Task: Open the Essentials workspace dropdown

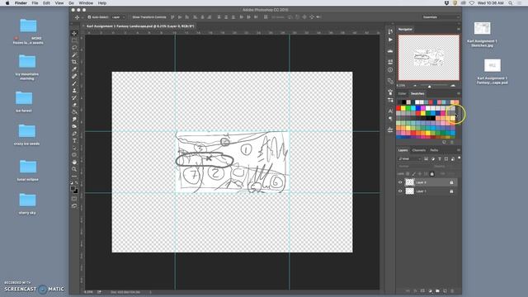Action: [x=441, y=16]
